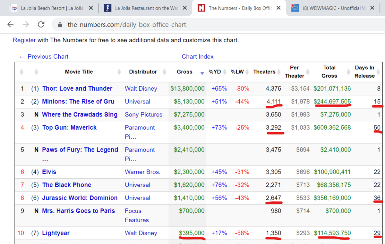Click the Gross column sort arrow

[202, 73]
